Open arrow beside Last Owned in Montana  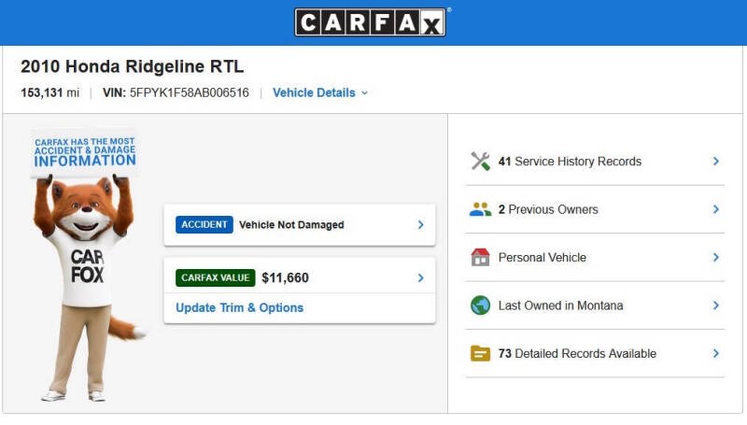[715, 305]
